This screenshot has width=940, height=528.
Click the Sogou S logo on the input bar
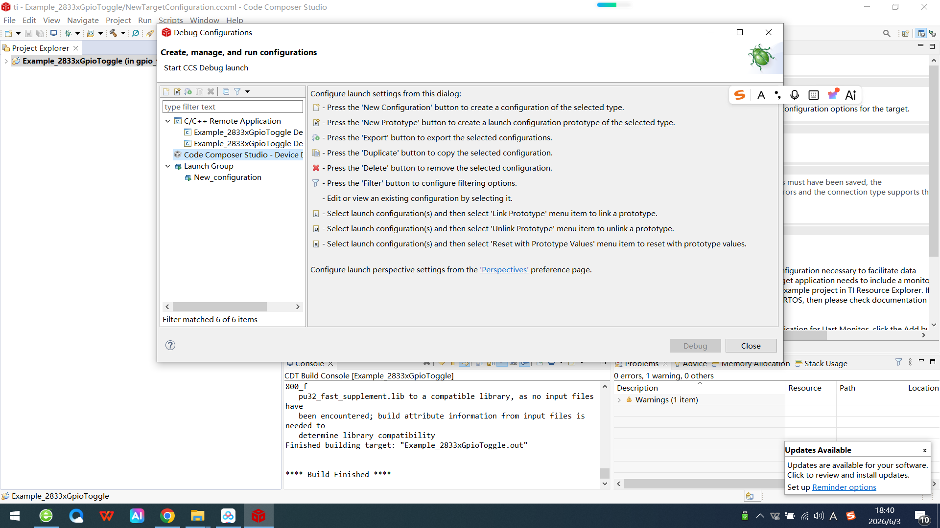(x=740, y=95)
